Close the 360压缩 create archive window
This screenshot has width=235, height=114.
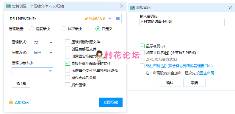122,6
